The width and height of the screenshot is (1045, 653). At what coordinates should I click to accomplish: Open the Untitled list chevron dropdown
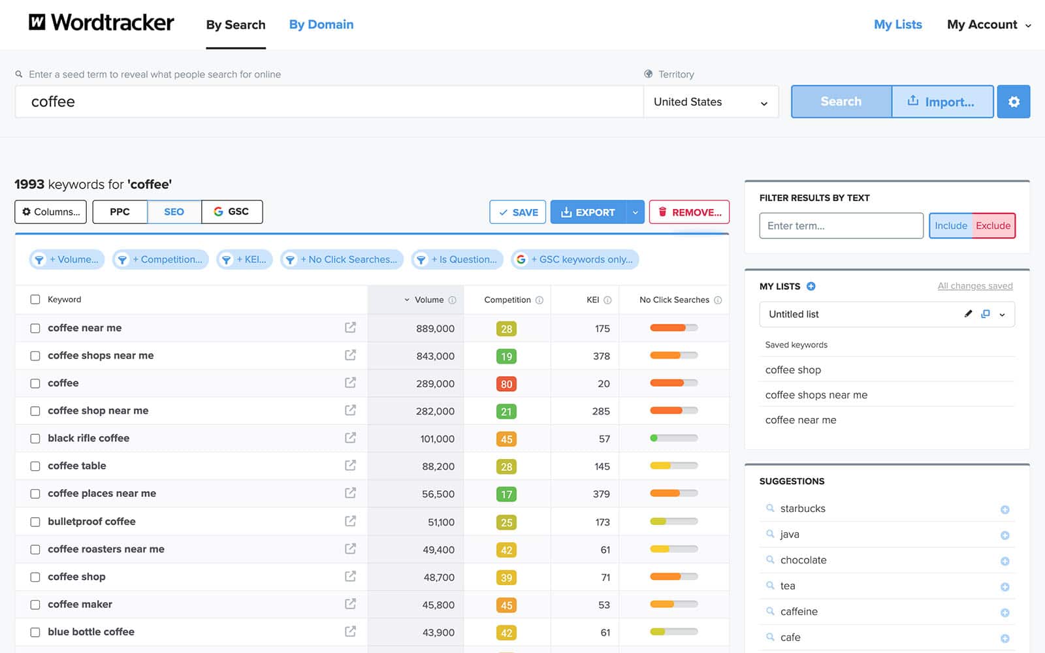[1001, 314]
